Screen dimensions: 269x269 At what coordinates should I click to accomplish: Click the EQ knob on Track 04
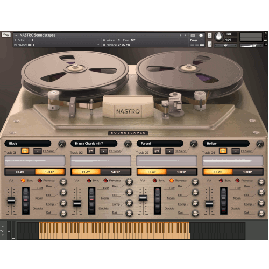tap(261, 192)
